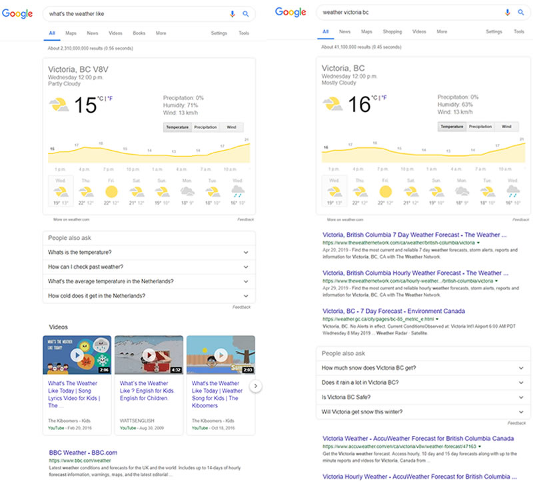Select Wind chart button in right weather card
Screen dimensions: 533x482
point(506,127)
